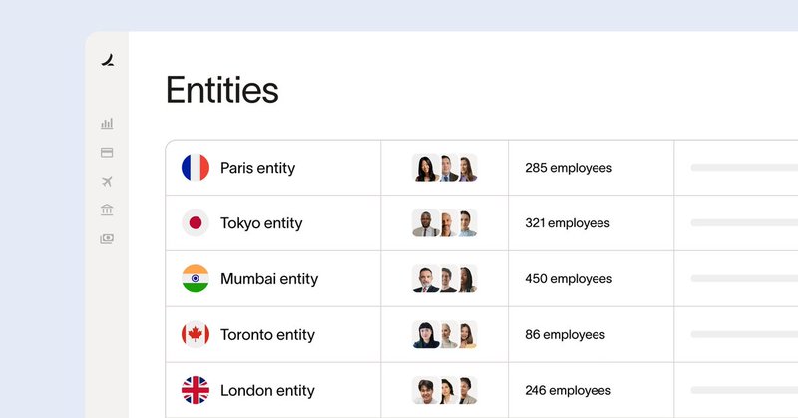Viewport: 798px width, 418px height.
Task: Click the France flag icon
Action: (x=196, y=167)
